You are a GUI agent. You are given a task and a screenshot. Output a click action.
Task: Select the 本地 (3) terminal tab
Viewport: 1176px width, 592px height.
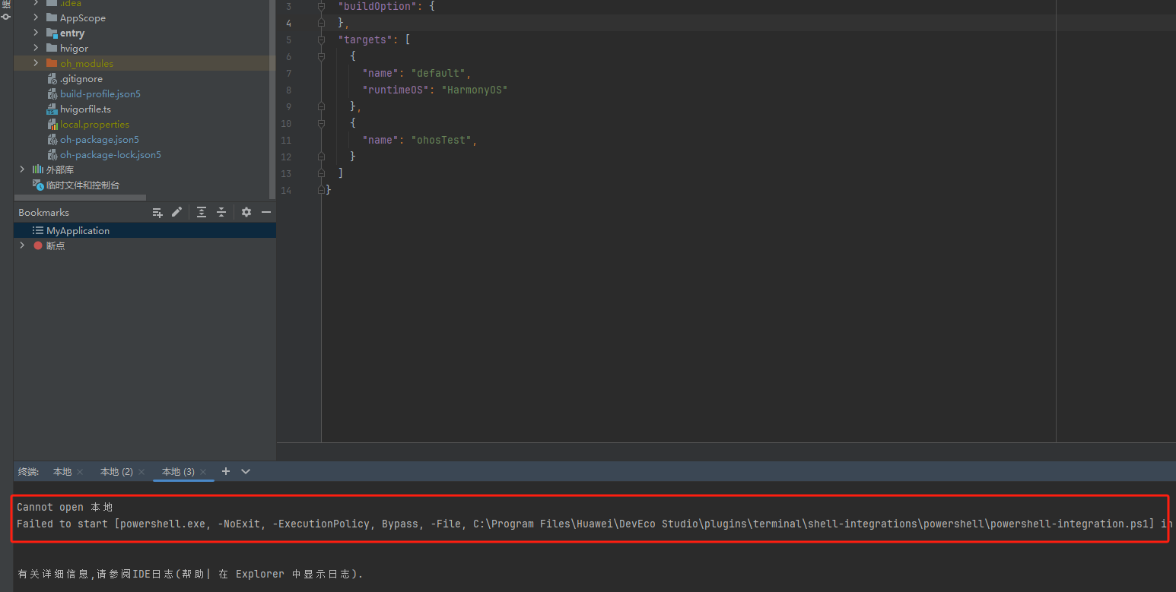click(x=178, y=472)
